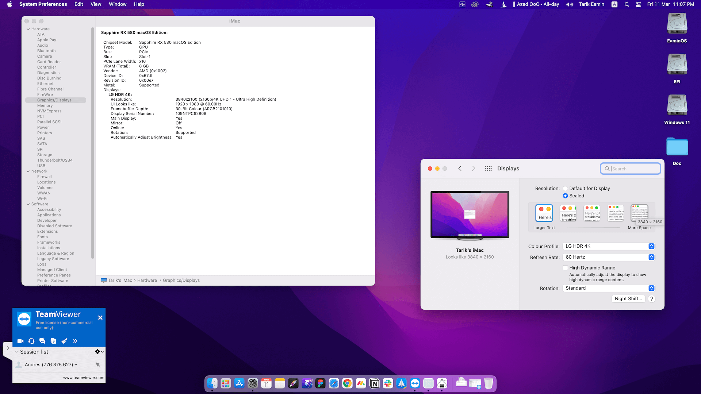Open the TeamViewer chat icon
This screenshot has width=701, height=394.
pos(42,341)
